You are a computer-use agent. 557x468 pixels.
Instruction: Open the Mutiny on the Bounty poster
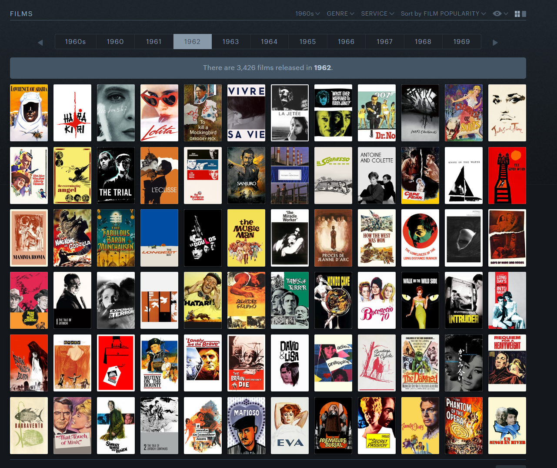160,363
